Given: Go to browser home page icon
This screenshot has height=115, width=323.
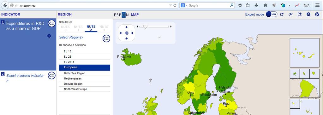Looking at the screenshot, I should click(265, 6).
